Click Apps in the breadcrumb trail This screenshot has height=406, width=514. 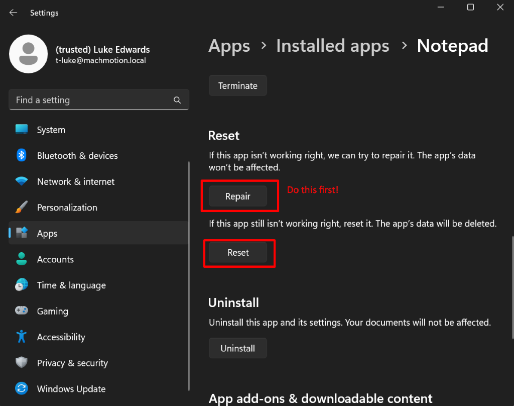(x=229, y=46)
